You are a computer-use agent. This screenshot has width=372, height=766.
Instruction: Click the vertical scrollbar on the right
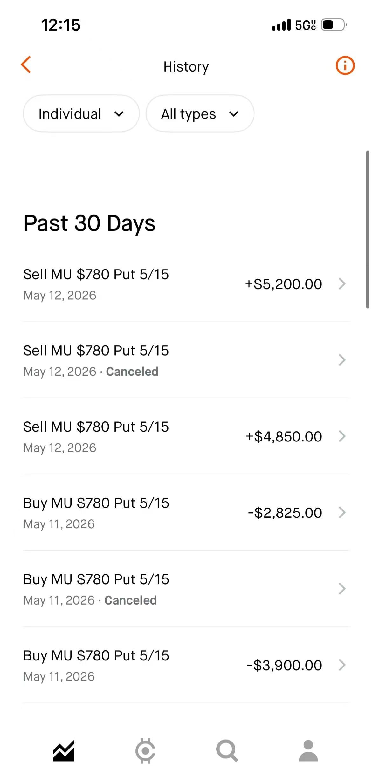(x=368, y=229)
